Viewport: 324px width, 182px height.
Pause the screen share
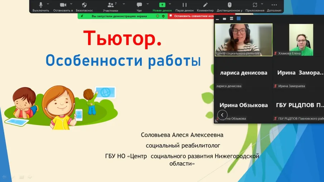click(x=184, y=6)
